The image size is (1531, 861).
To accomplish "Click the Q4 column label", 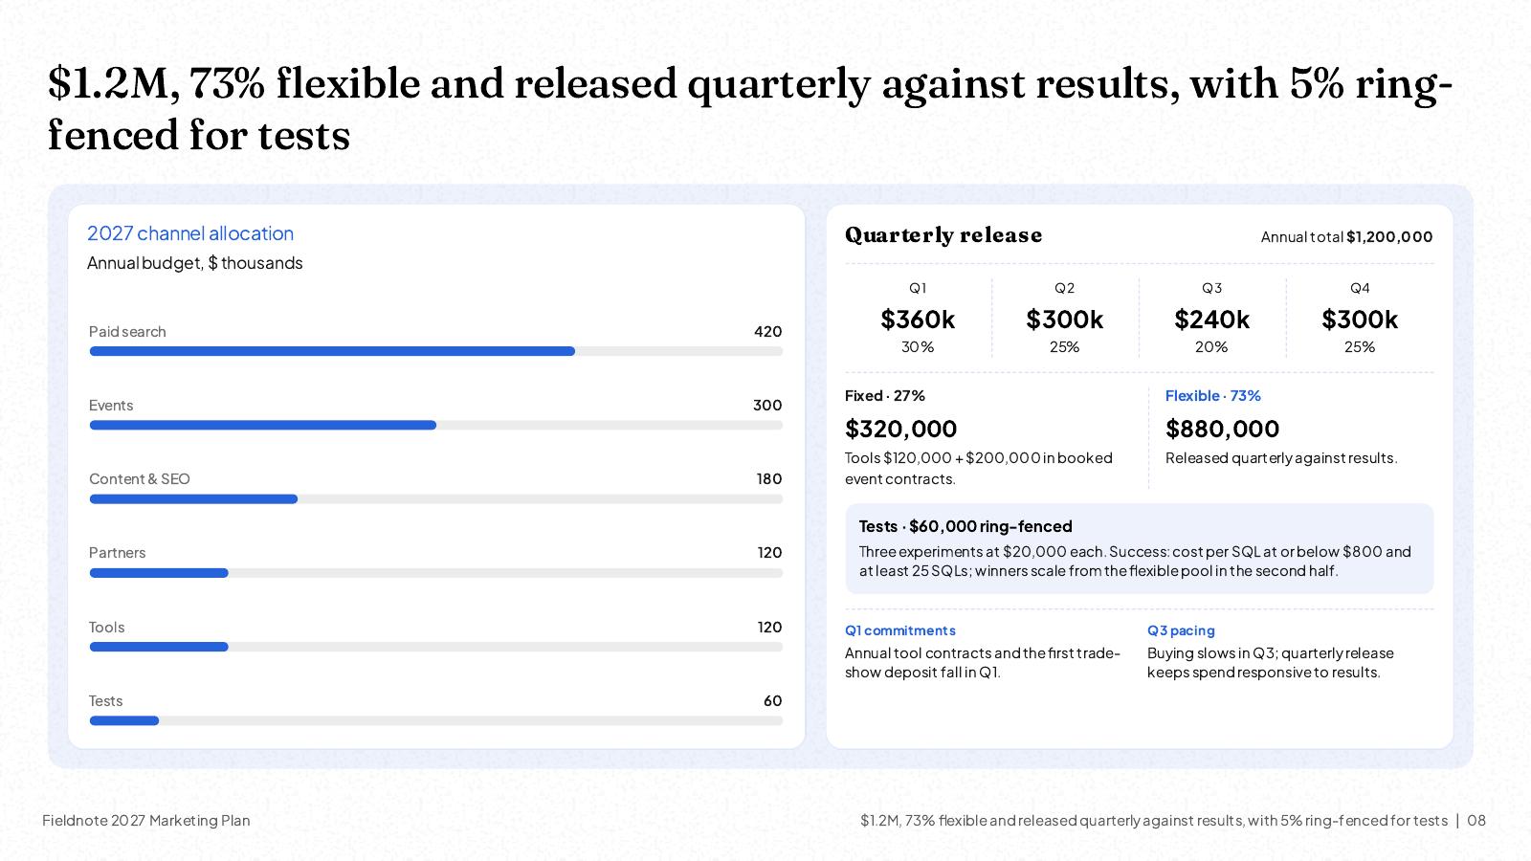I will pyautogui.click(x=1360, y=288).
